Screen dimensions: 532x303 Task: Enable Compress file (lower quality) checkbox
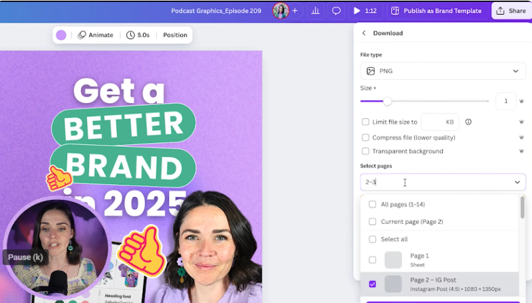(365, 138)
